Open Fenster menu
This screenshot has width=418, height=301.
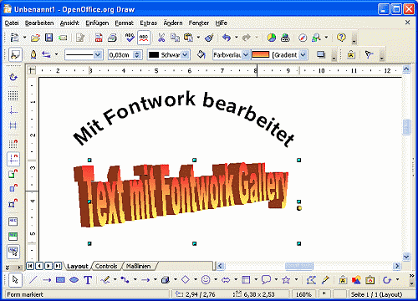[199, 23]
